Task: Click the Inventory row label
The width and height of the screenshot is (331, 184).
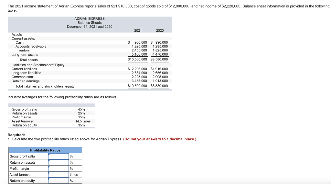Action: coord(23,50)
